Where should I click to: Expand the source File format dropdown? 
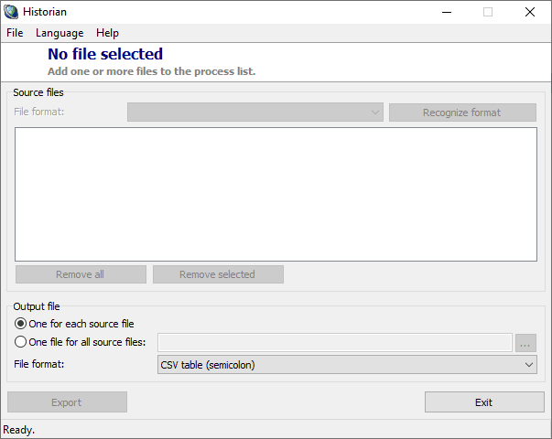point(255,112)
